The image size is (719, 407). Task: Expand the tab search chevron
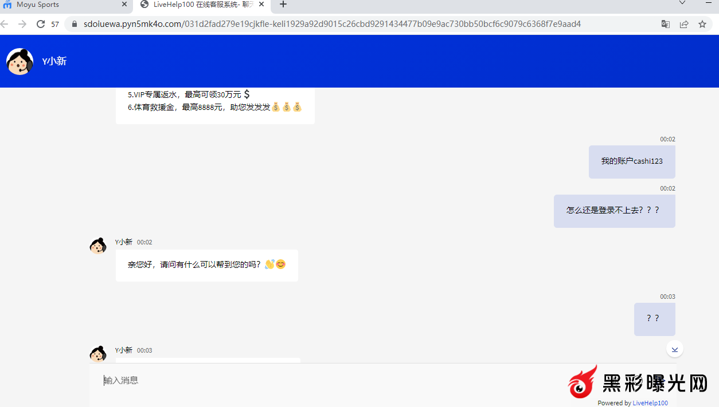click(x=682, y=3)
